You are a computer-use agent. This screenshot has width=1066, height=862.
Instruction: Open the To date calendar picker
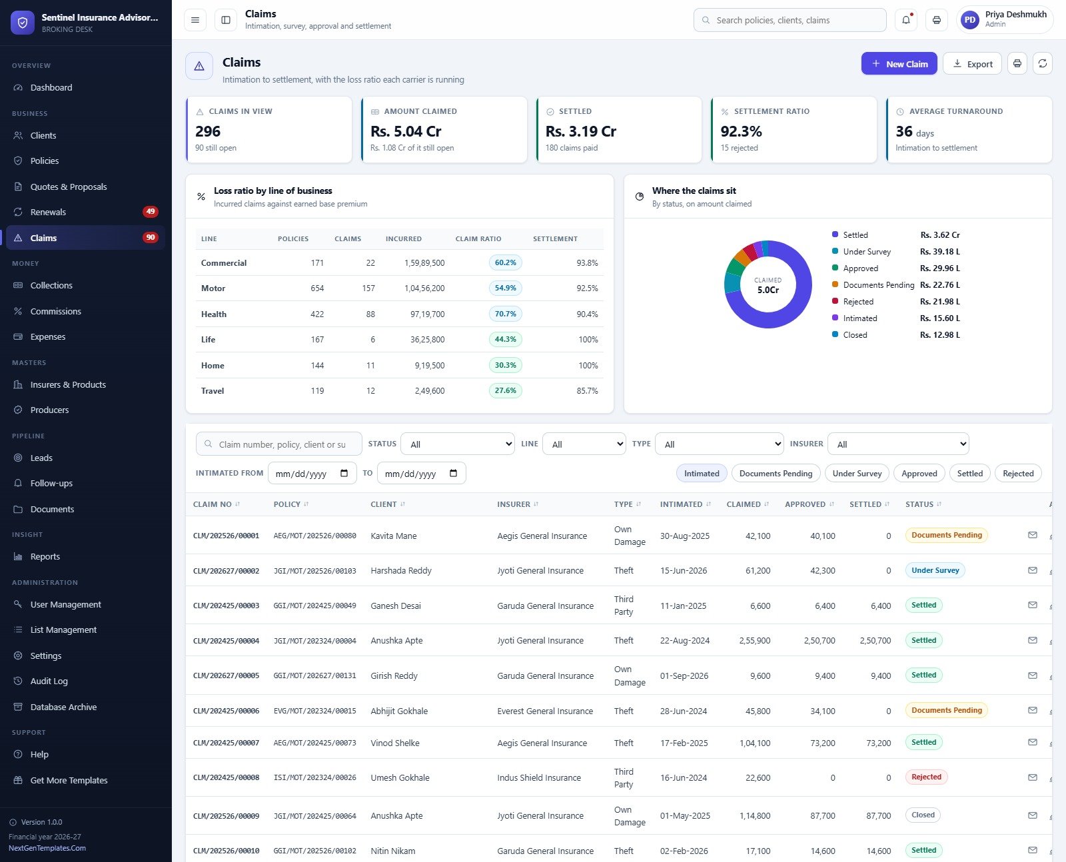click(x=454, y=474)
